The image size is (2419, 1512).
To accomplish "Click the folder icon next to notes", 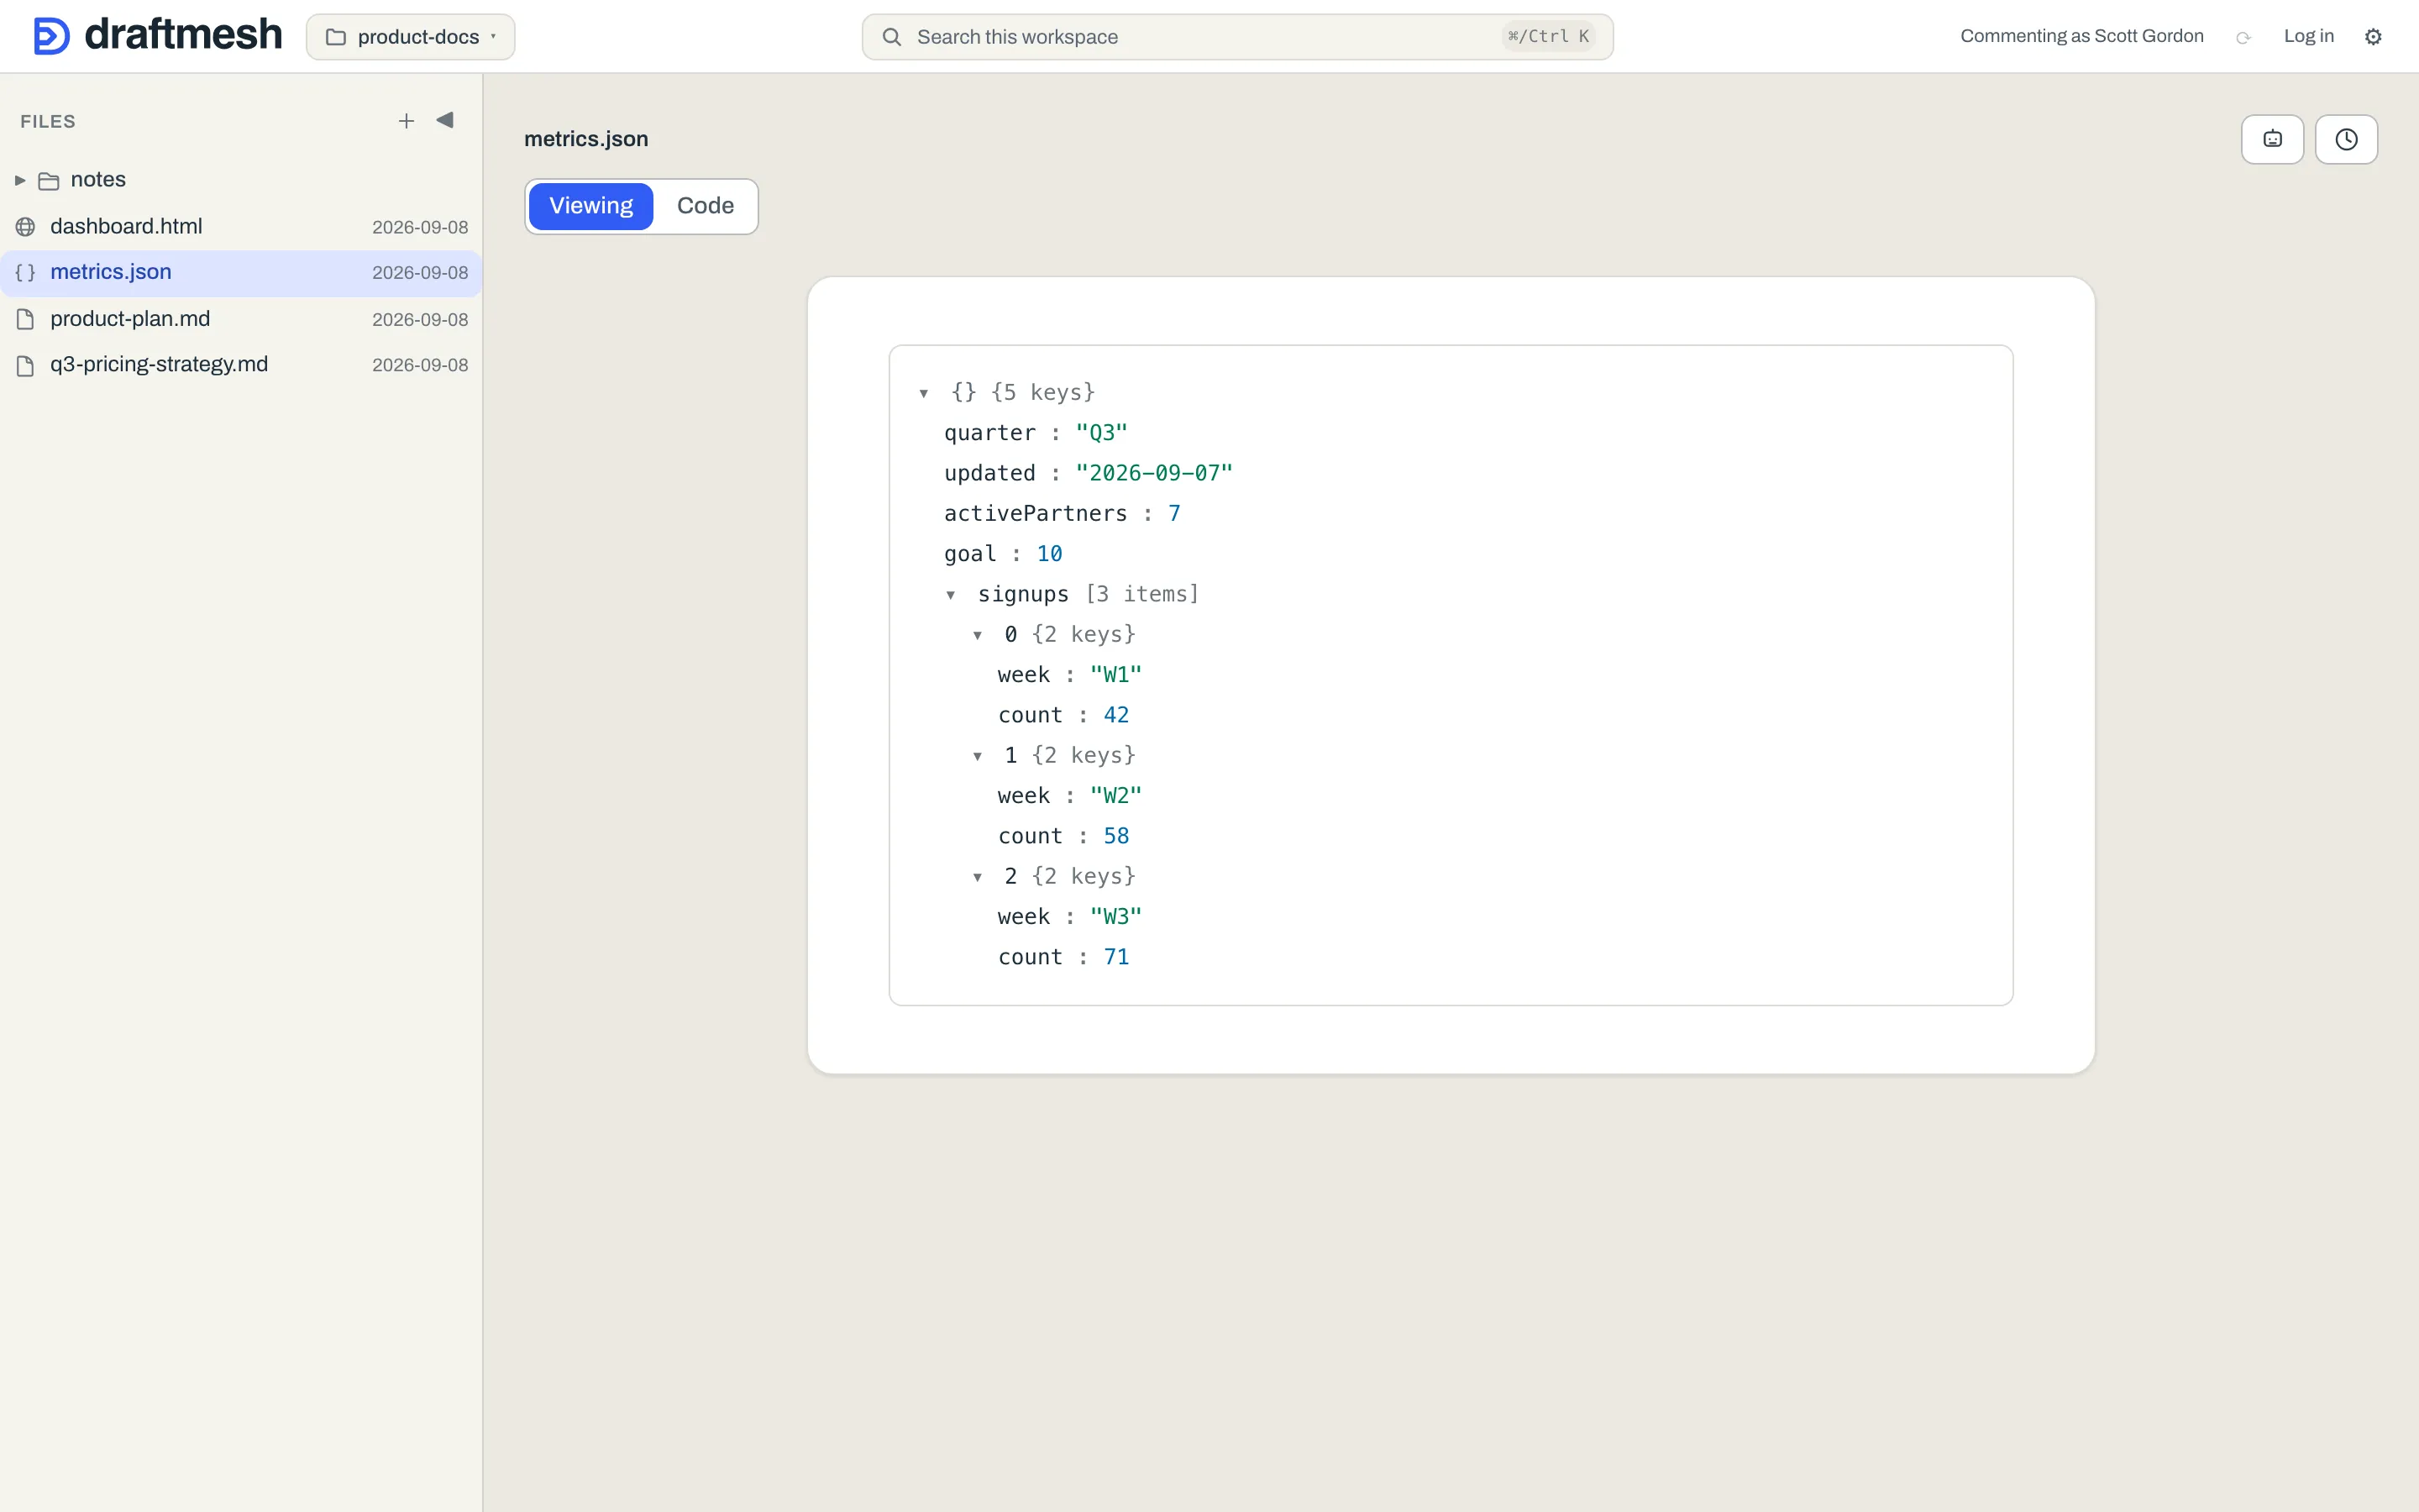I will 48,181.
